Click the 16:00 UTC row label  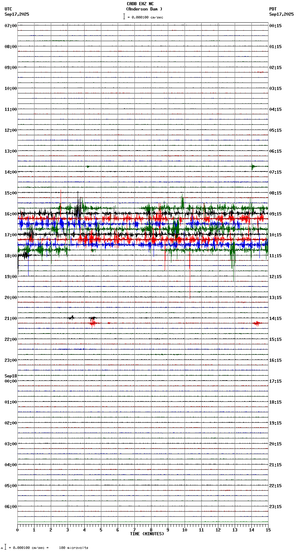11,214
